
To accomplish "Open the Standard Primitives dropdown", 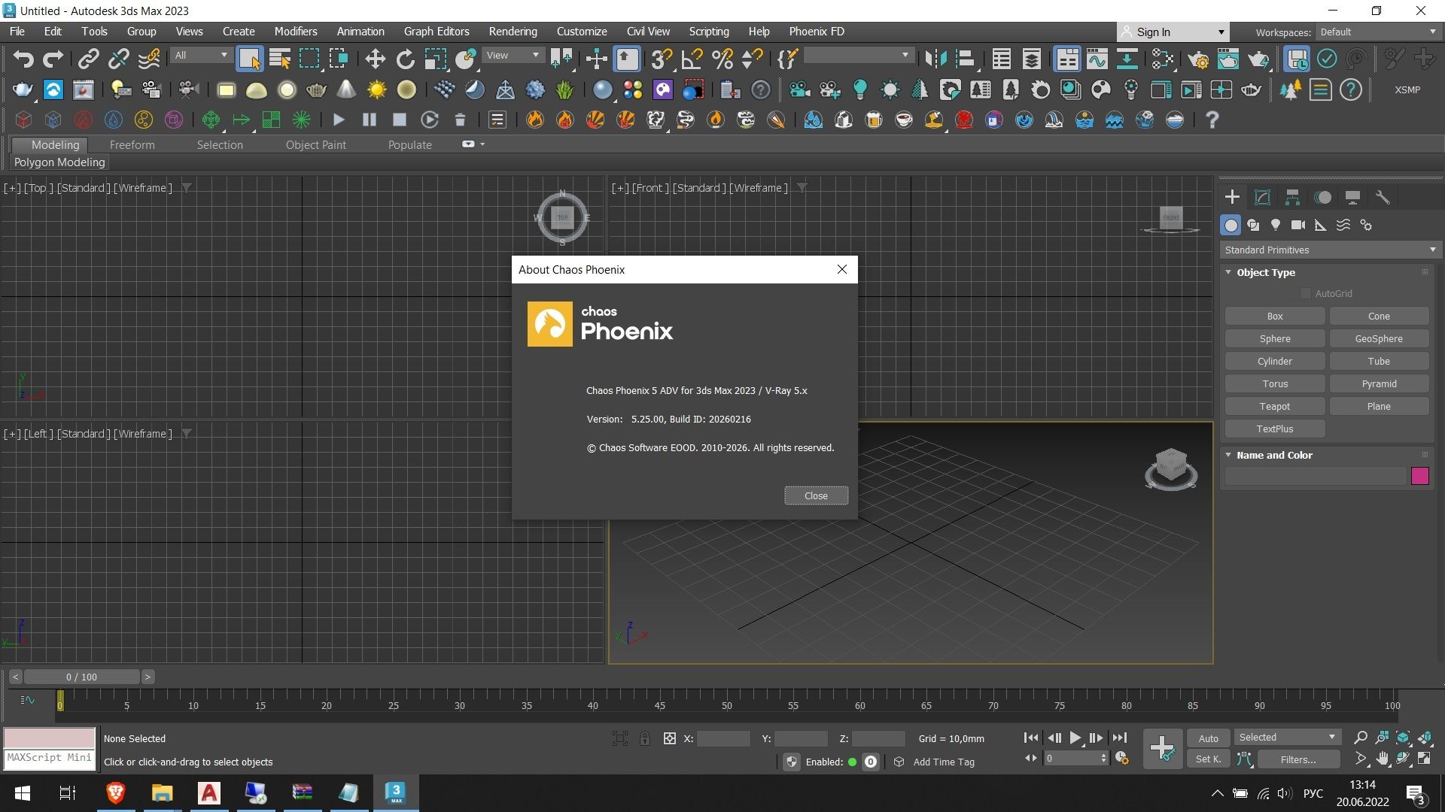I will (x=1330, y=250).
